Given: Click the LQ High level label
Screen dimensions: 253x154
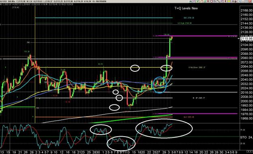Looking at the screenshot, I should (185, 23).
